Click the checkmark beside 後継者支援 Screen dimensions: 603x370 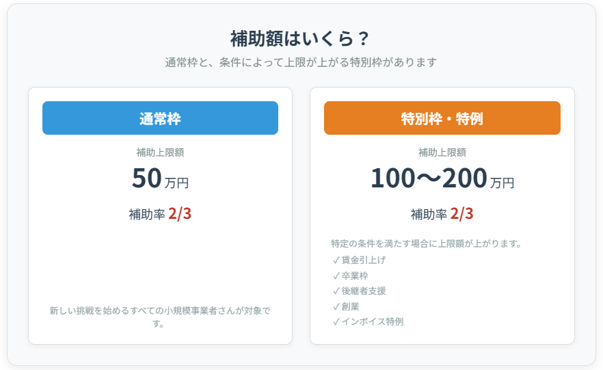pos(336,291)
